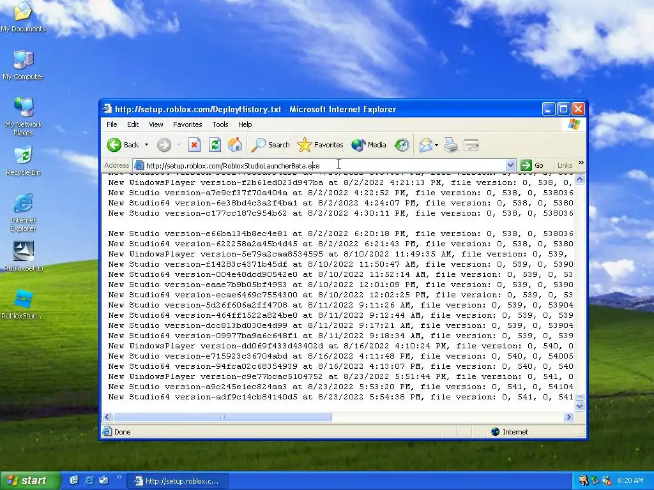Image resolution: width=654 pixels, height=490 pixels.
Task: Open the Tools menu
Action: [x=220, y=124]
